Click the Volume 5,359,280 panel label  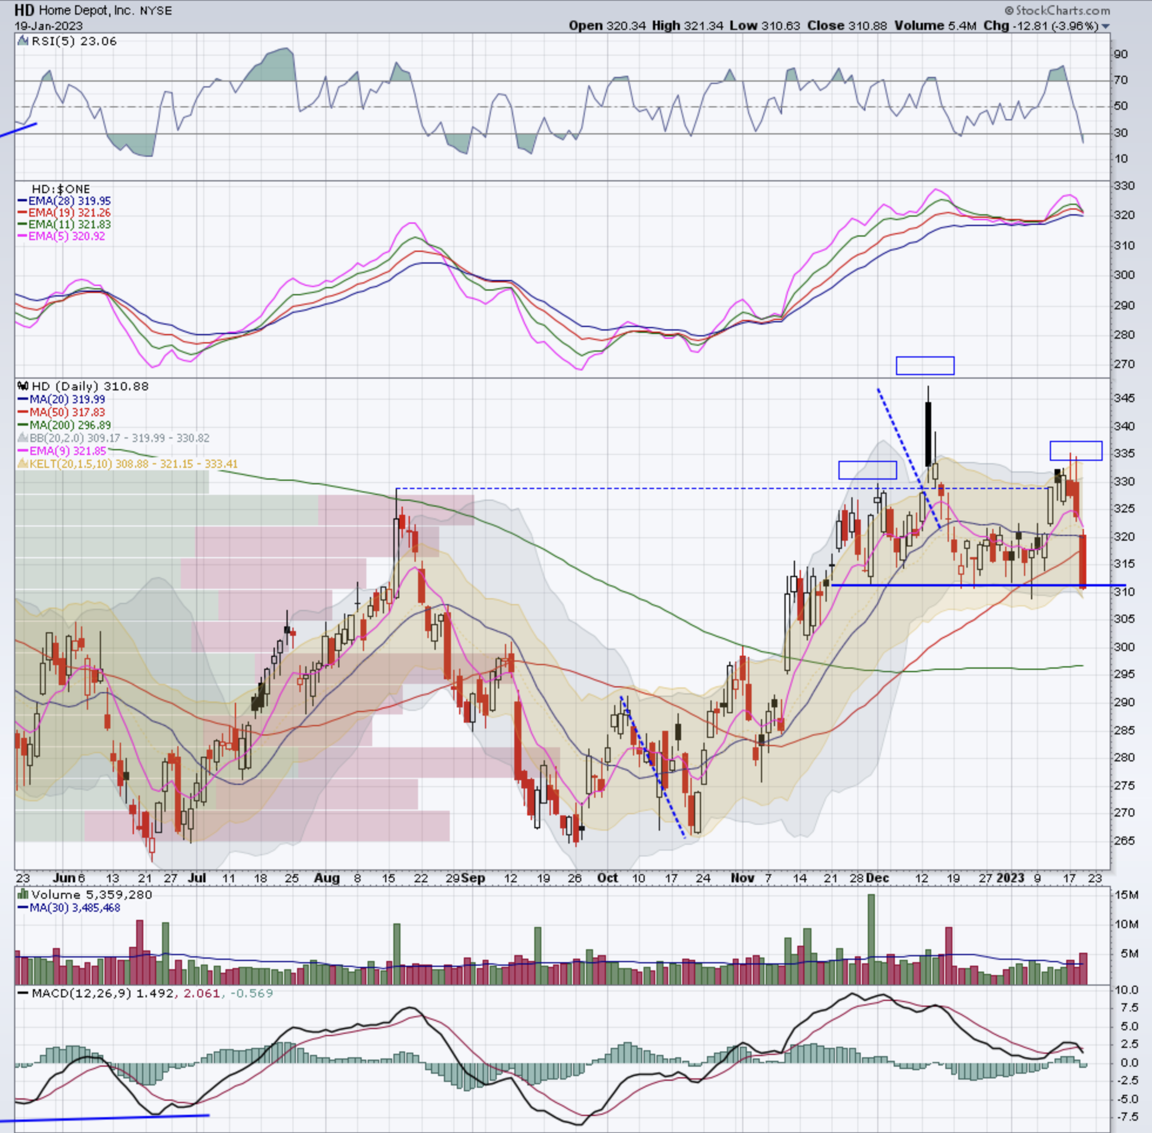pos(92,895)
